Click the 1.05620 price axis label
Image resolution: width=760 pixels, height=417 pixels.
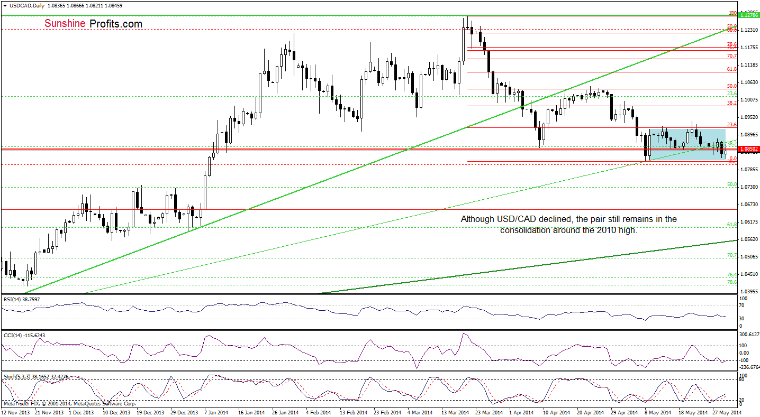click(749, 239)
